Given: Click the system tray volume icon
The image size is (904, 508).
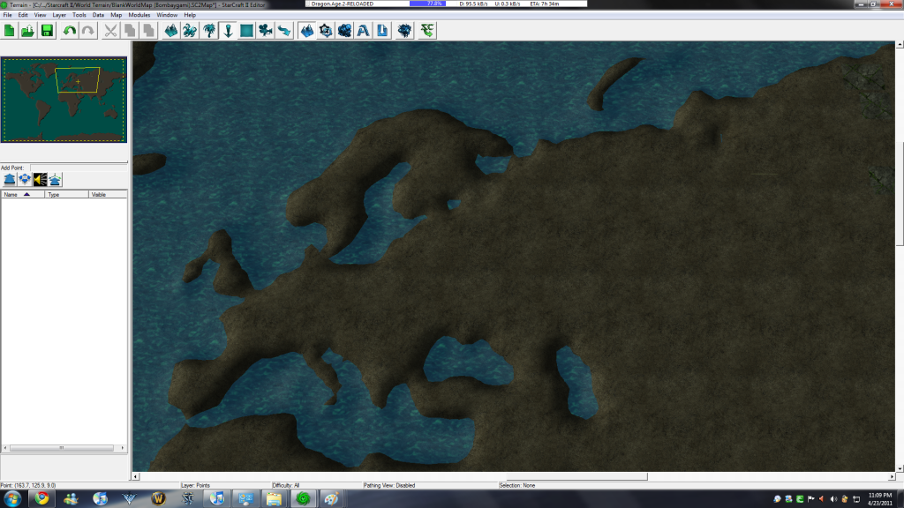Looking at the screenshot, I should point(833,499).
